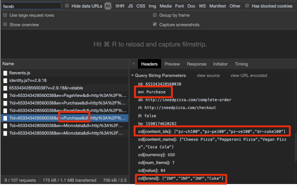Toggle Has blocked cookies checkbox
The width and height of the screenshot is (297, 186).
coord(247,6)
